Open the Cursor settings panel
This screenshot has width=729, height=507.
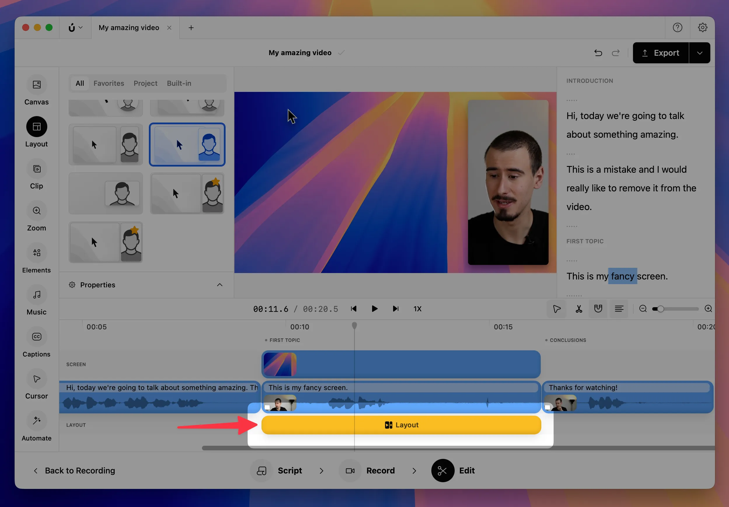coord(36,384)
